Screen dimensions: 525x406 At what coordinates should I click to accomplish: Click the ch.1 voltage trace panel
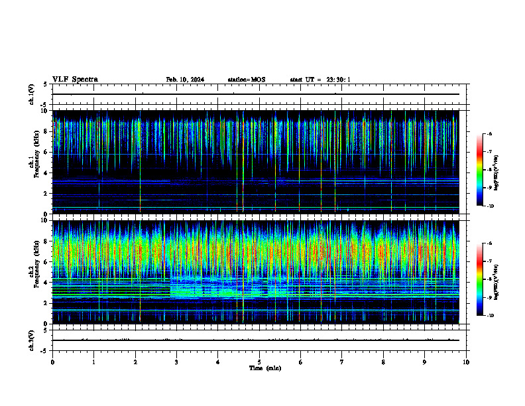[x=259, y=94]
